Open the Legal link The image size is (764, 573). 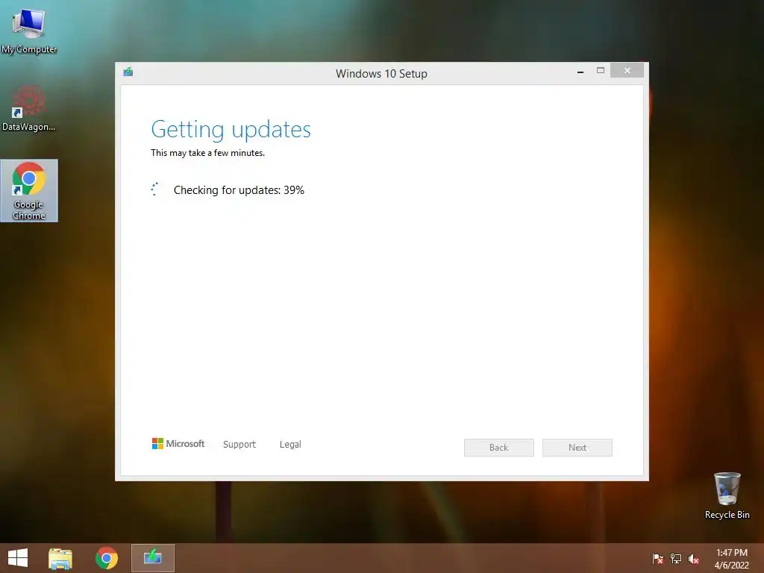tap(290, 445)
